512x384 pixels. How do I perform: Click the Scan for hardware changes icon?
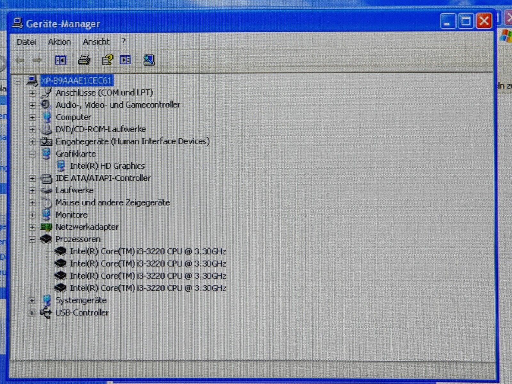(x=149, y=60)
